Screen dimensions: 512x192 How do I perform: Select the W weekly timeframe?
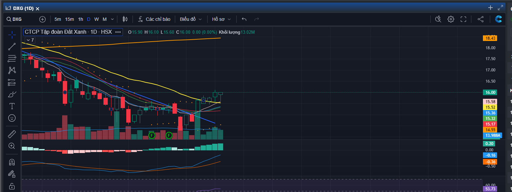pyautogui.click(x=97, y=19)
